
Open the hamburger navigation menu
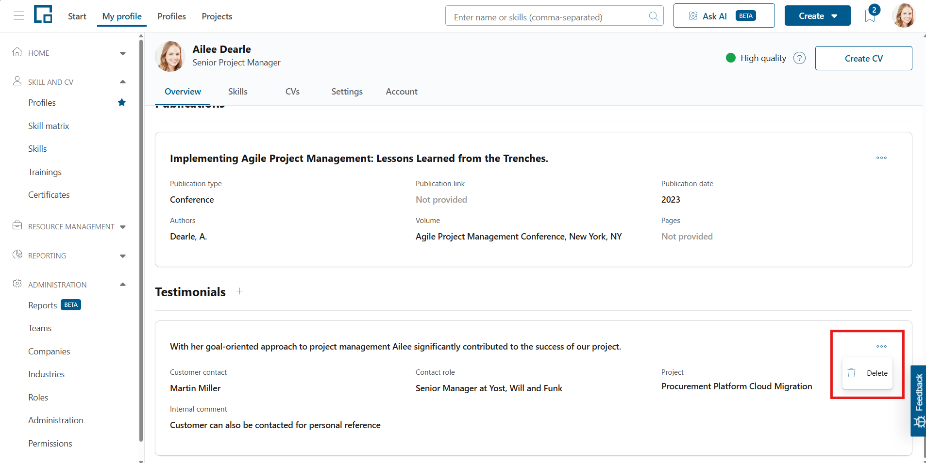coord(19,16)
